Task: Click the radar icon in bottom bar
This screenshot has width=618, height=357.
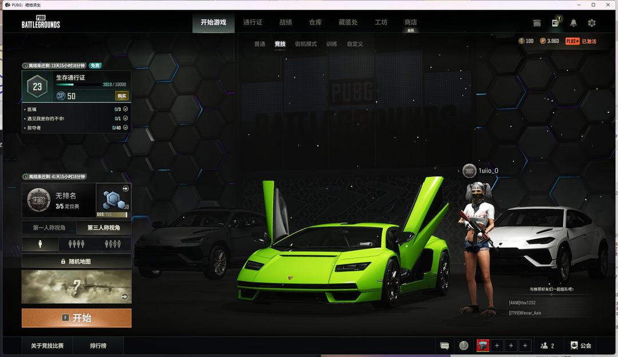Action: (463, 346)
